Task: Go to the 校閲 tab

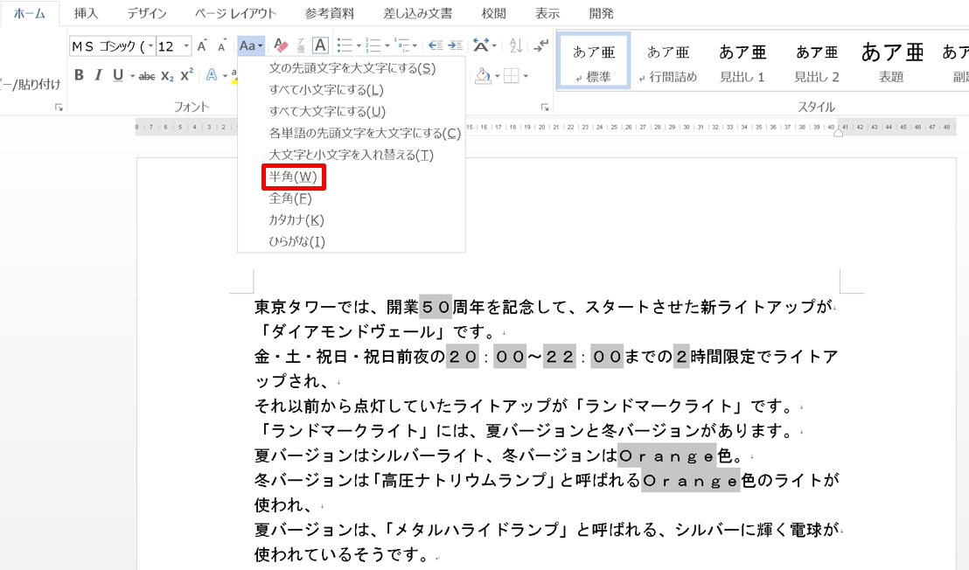Action: 494,13
